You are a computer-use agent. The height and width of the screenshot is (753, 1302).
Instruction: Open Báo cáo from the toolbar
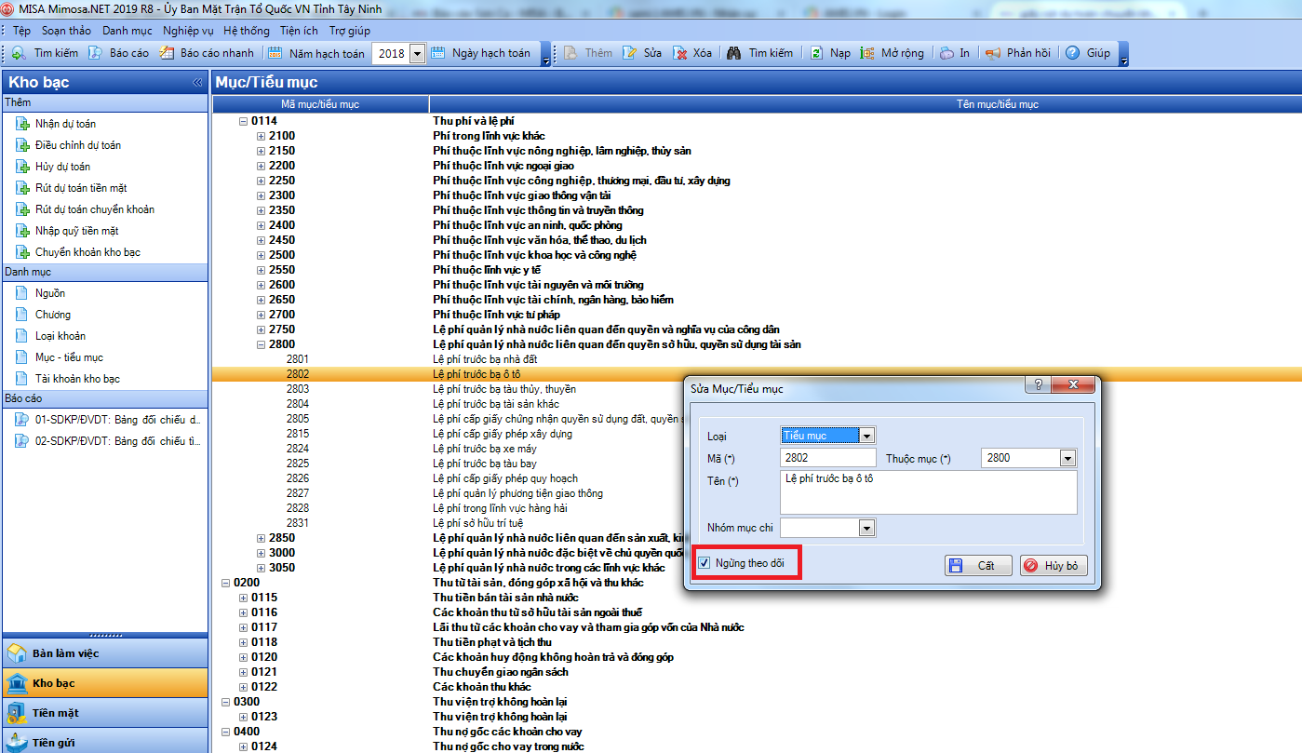click(118, 53)
